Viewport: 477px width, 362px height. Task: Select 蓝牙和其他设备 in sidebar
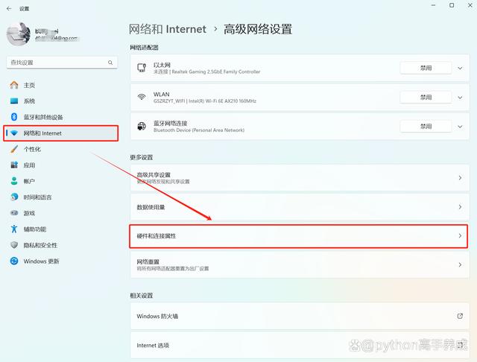(x=61, y=117)
